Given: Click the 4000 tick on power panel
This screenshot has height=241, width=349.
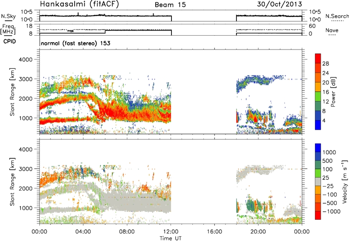Looking at the screenshot, I should pos(25,60).
